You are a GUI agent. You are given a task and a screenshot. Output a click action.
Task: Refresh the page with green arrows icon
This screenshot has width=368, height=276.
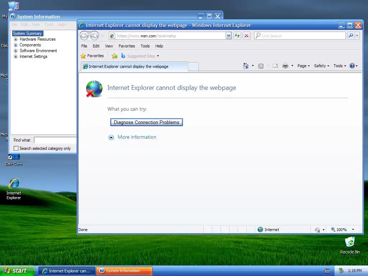237,36
